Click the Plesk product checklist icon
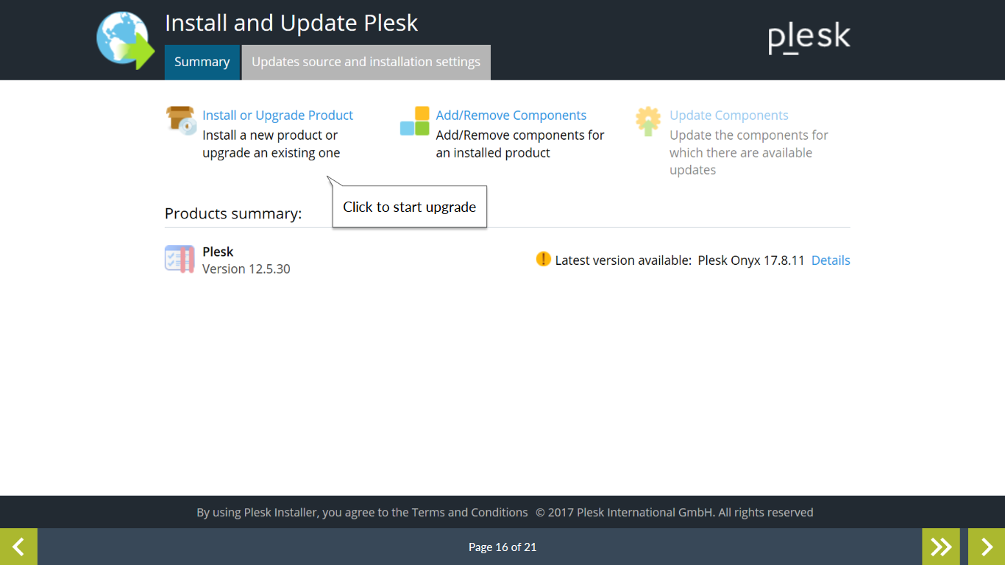Viewport: 1005px width, 565px height. [180, 260]
